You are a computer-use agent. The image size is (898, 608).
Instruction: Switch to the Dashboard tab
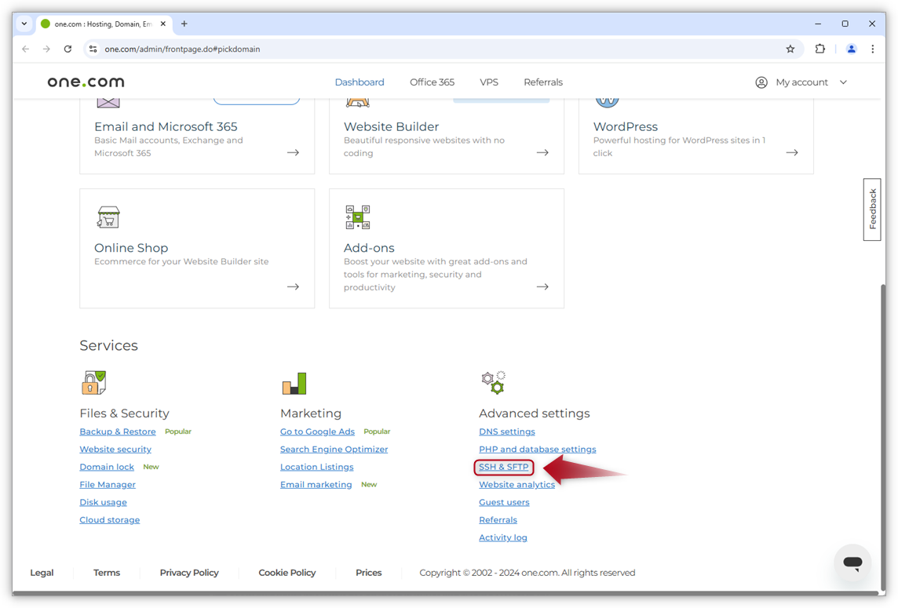coord(360,82)
